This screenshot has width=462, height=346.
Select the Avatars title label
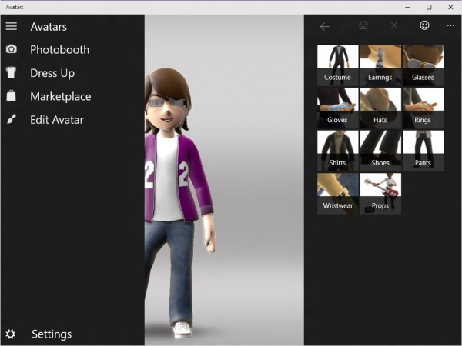click(x=49, y=27)
